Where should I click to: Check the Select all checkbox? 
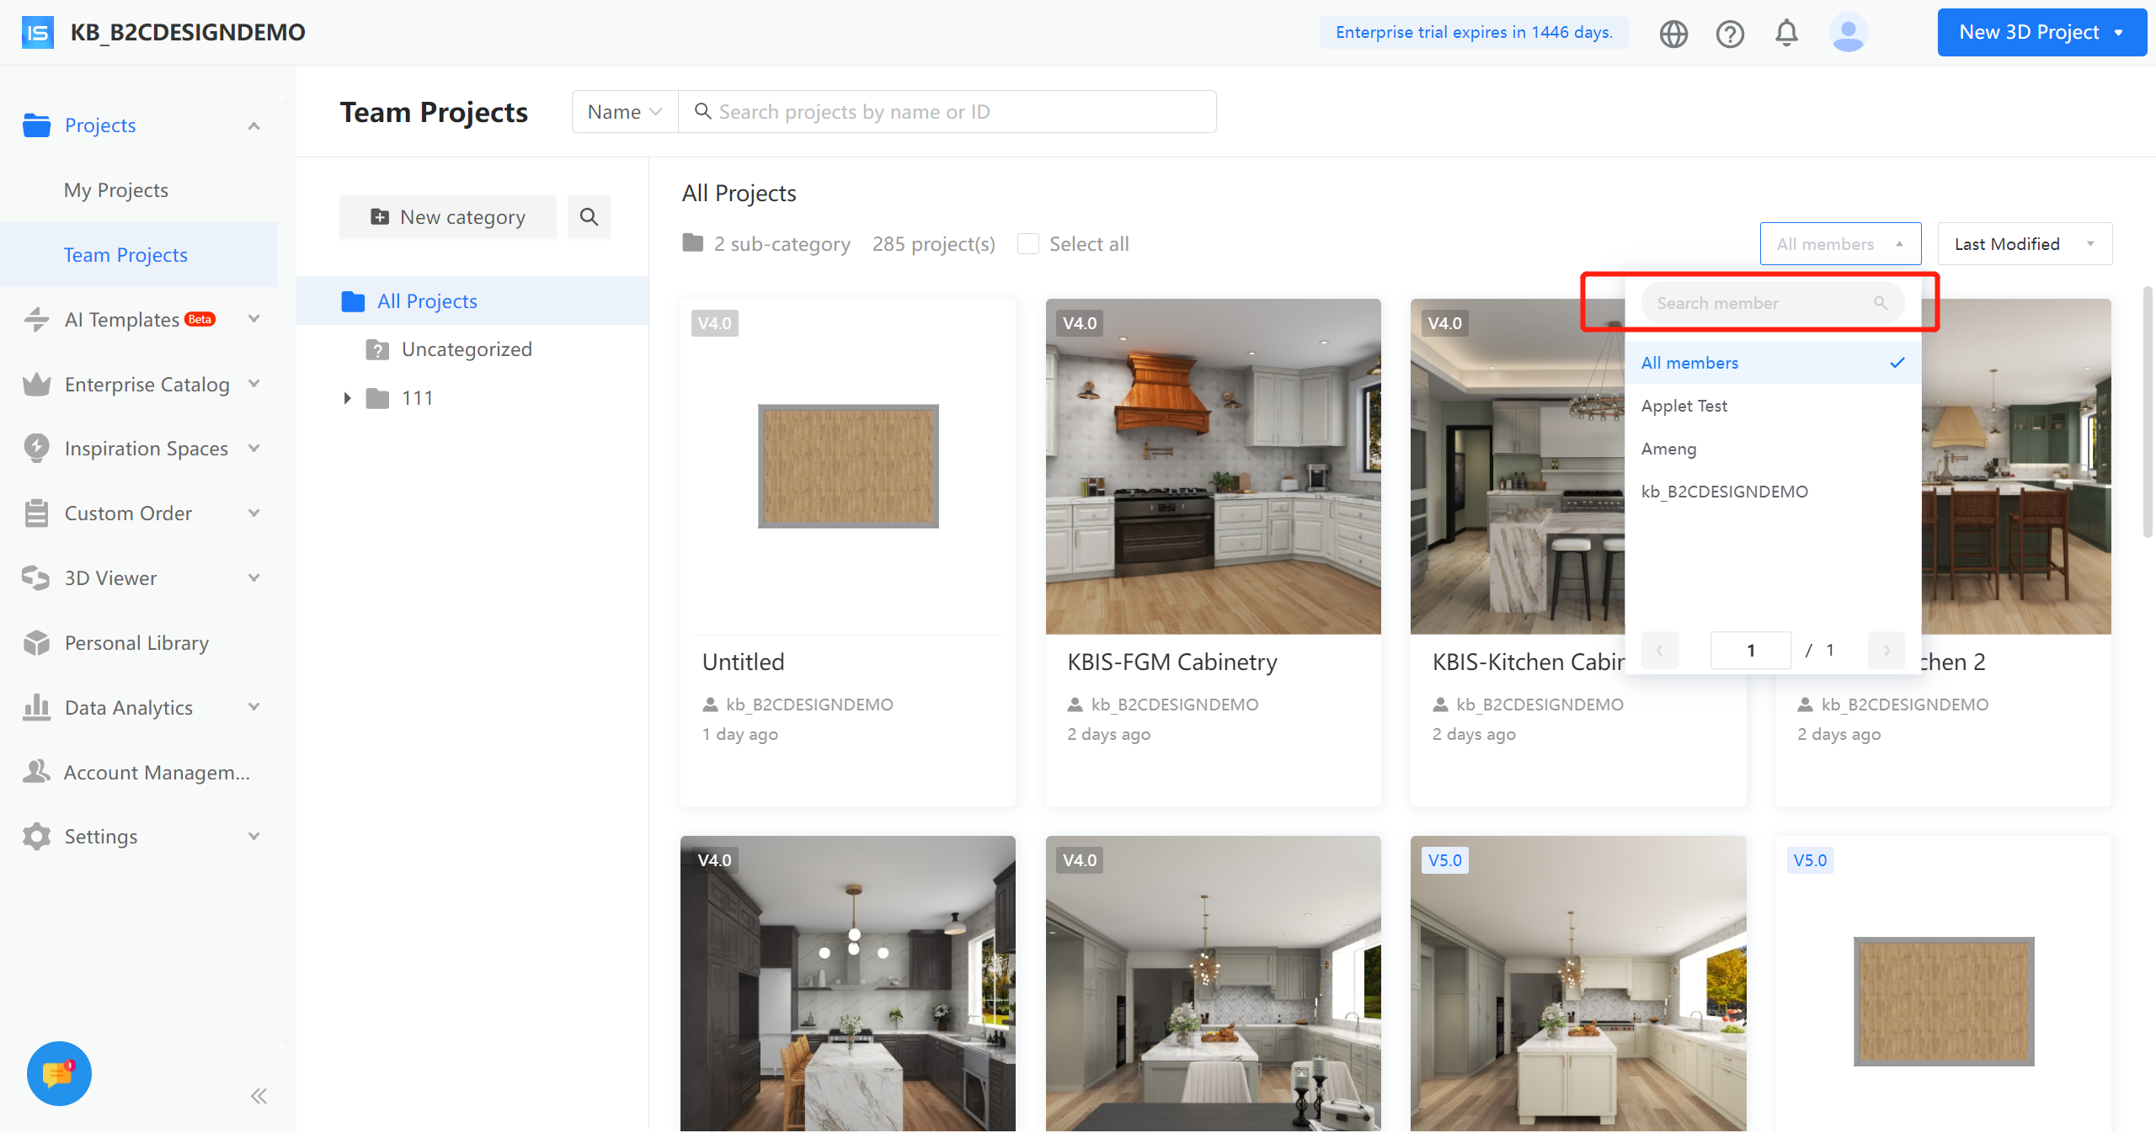coord(1028,244)
